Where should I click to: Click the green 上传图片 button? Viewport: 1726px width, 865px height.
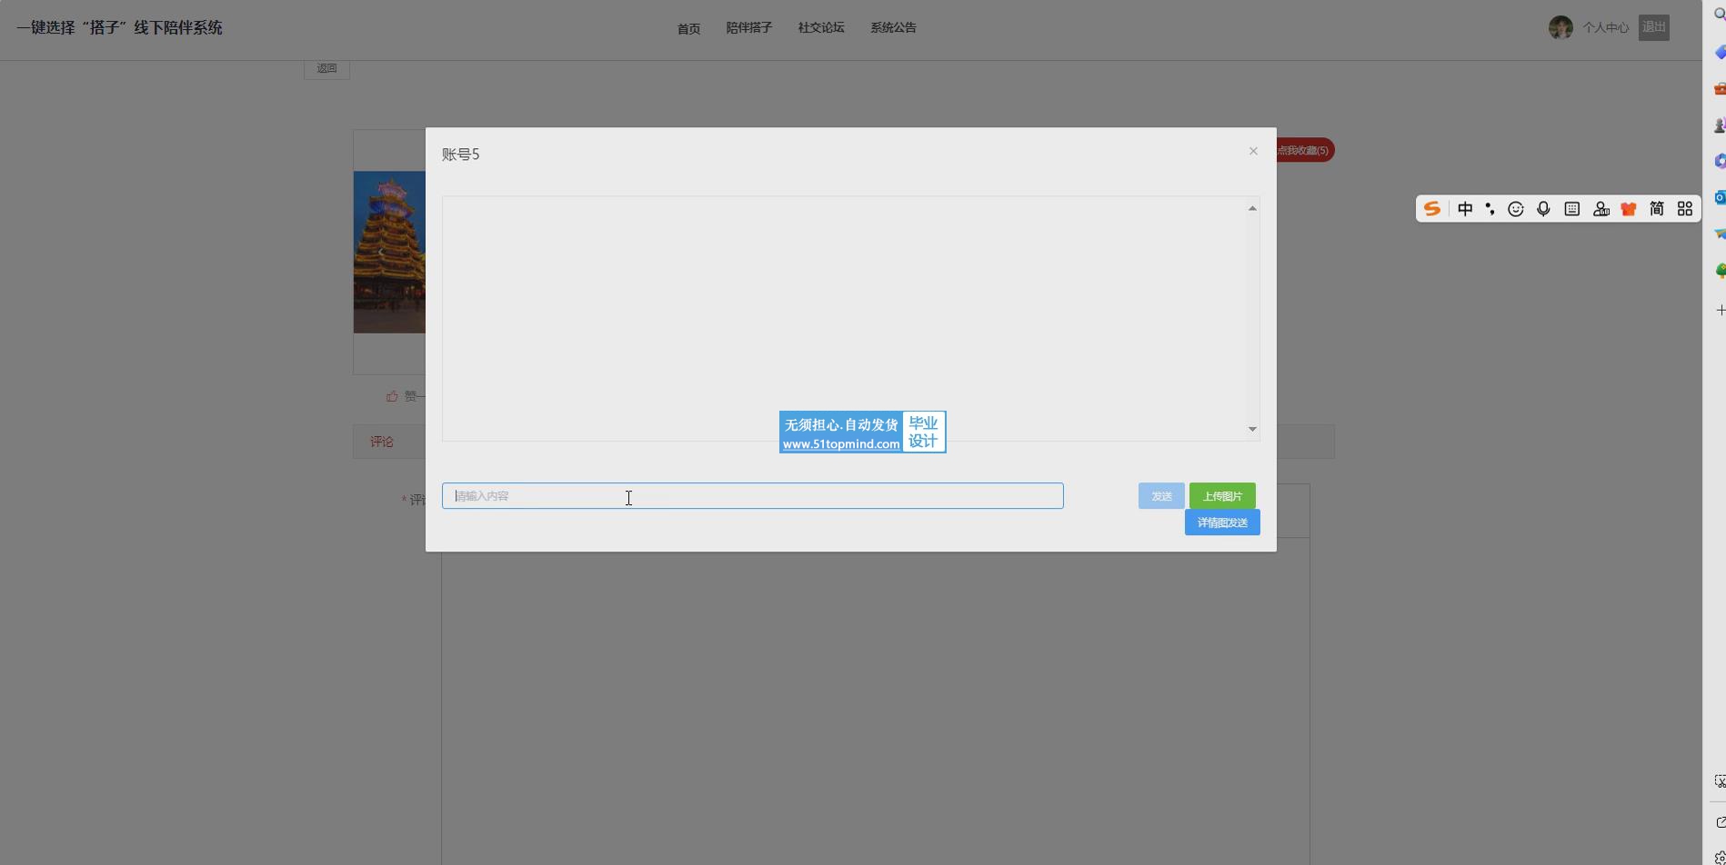click(x=1222, y=496)
